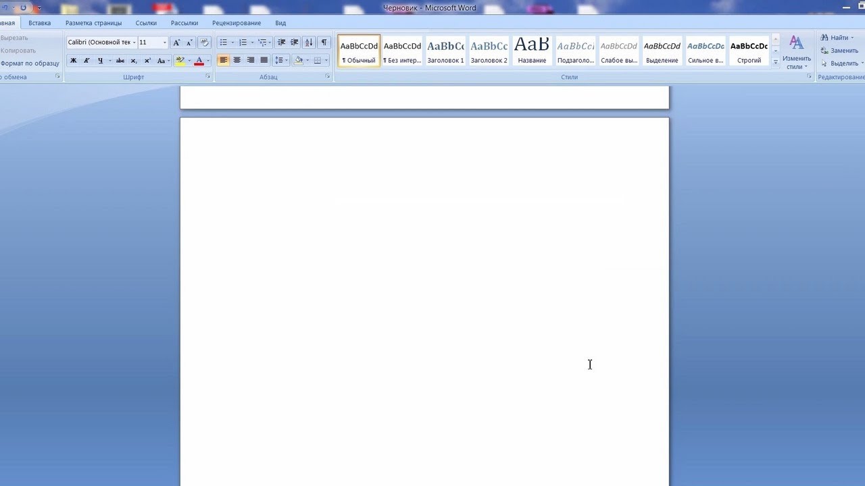Click the borders grid icon
865x486 pixels.
pos(317,60)
